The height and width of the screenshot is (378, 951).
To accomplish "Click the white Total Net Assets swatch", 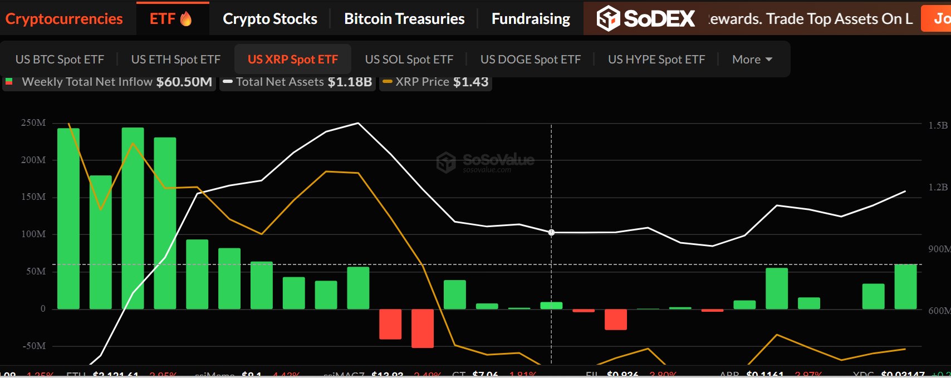I will pos(228,82).
